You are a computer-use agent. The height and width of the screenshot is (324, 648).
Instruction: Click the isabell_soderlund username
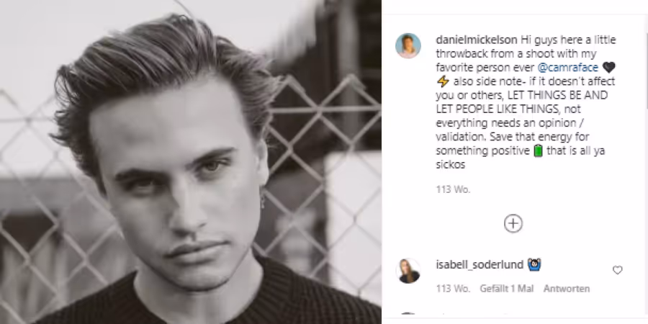pos(480,264)
